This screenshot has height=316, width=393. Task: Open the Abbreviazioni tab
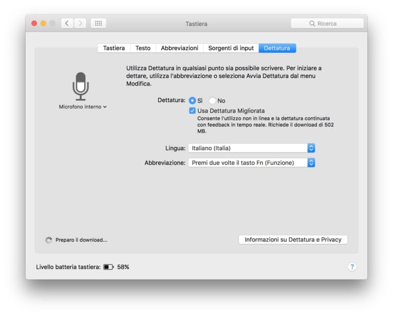[179, 48]
